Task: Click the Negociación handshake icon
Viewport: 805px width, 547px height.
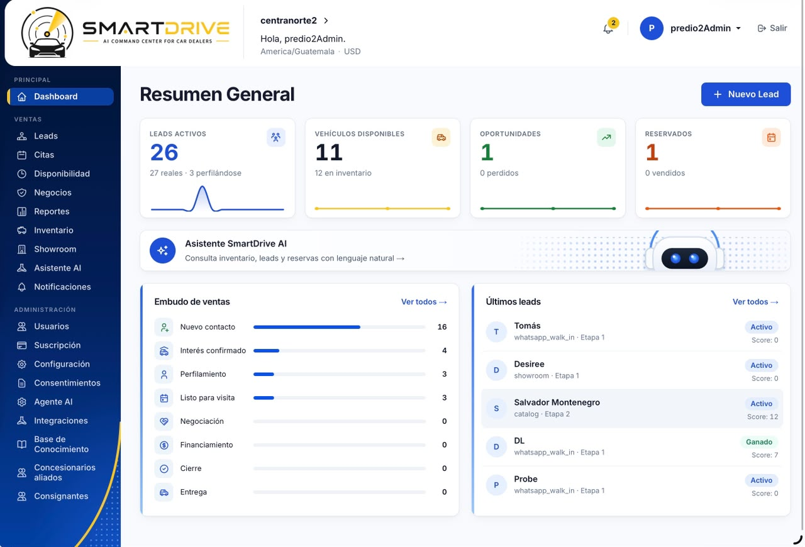Action: tap(164, 421)
